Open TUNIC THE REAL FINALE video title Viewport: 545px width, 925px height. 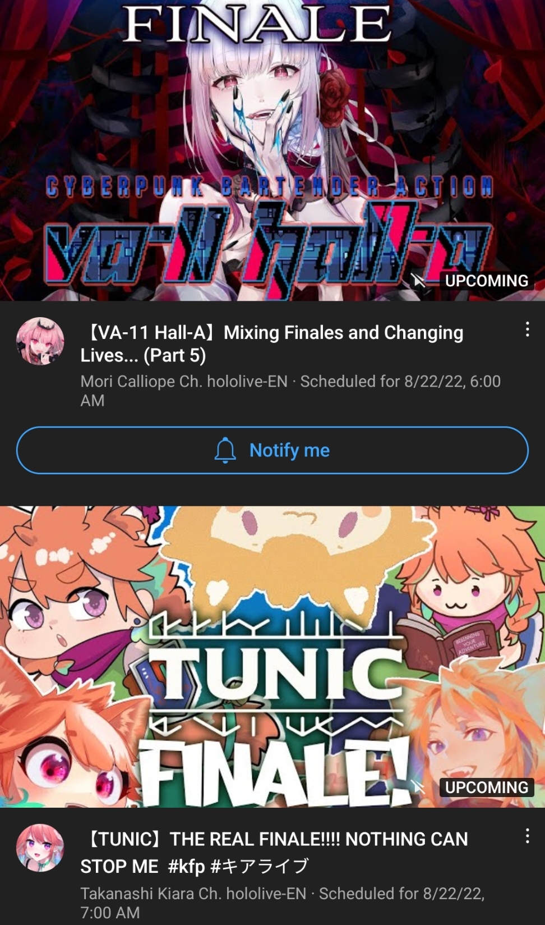coord(274,853)
